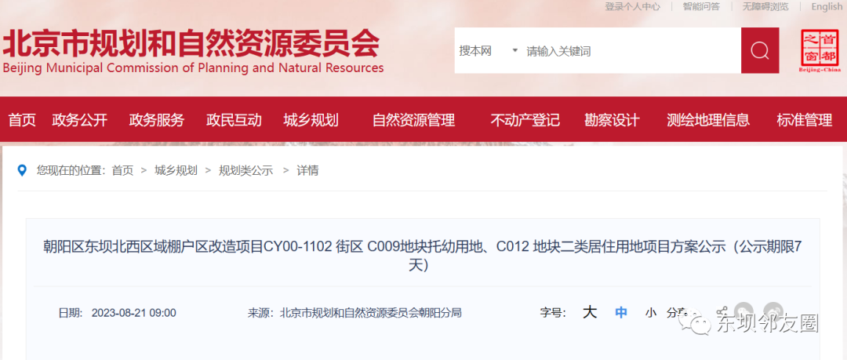This screenshot has height=360, width=847.
Task: Open the 无障碍浏览 accessibility link
Action: click(x=765, y=7)
